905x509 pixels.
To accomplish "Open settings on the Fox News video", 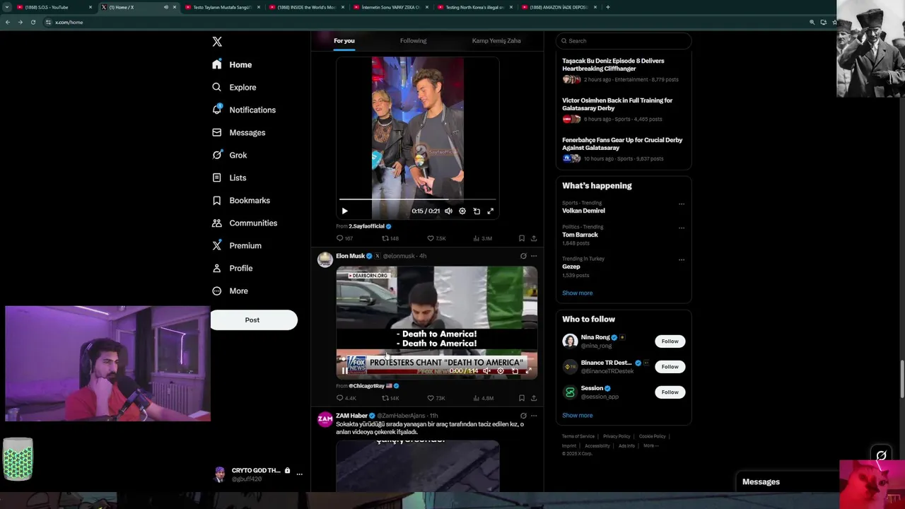I will tap(501, 370).
